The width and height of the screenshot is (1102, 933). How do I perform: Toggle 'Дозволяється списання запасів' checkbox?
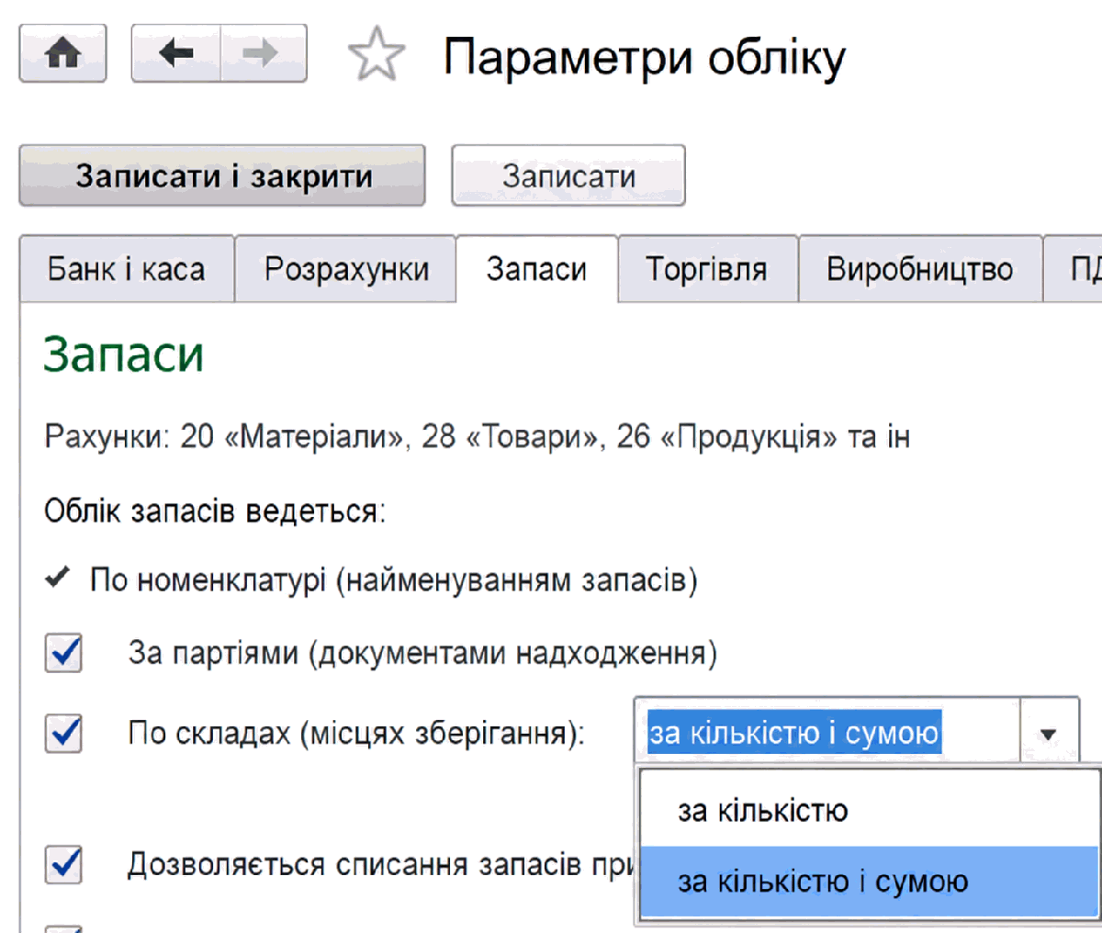pyautogui.click(x=63, y=864)
